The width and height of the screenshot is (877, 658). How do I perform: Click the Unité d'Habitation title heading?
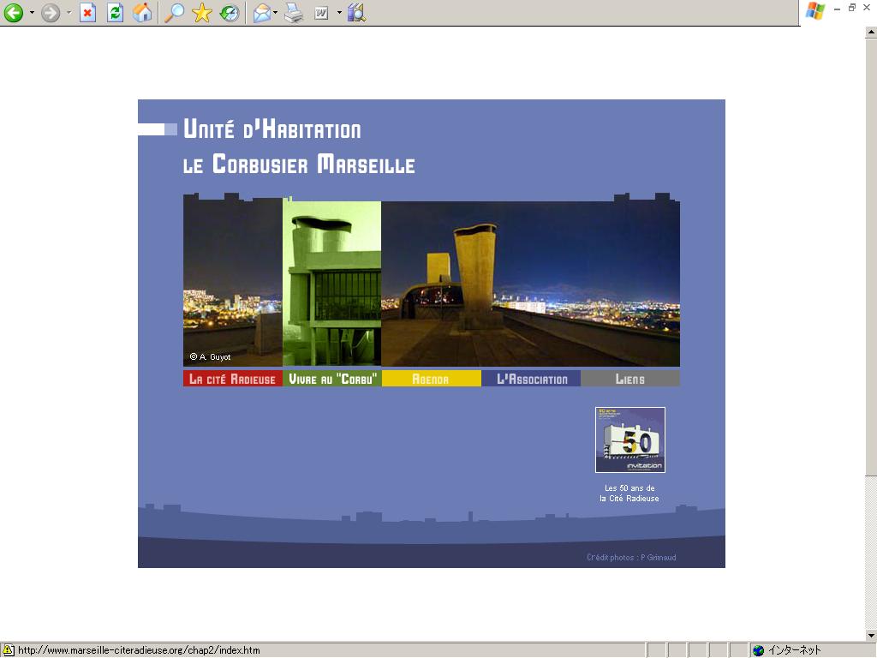272,129
